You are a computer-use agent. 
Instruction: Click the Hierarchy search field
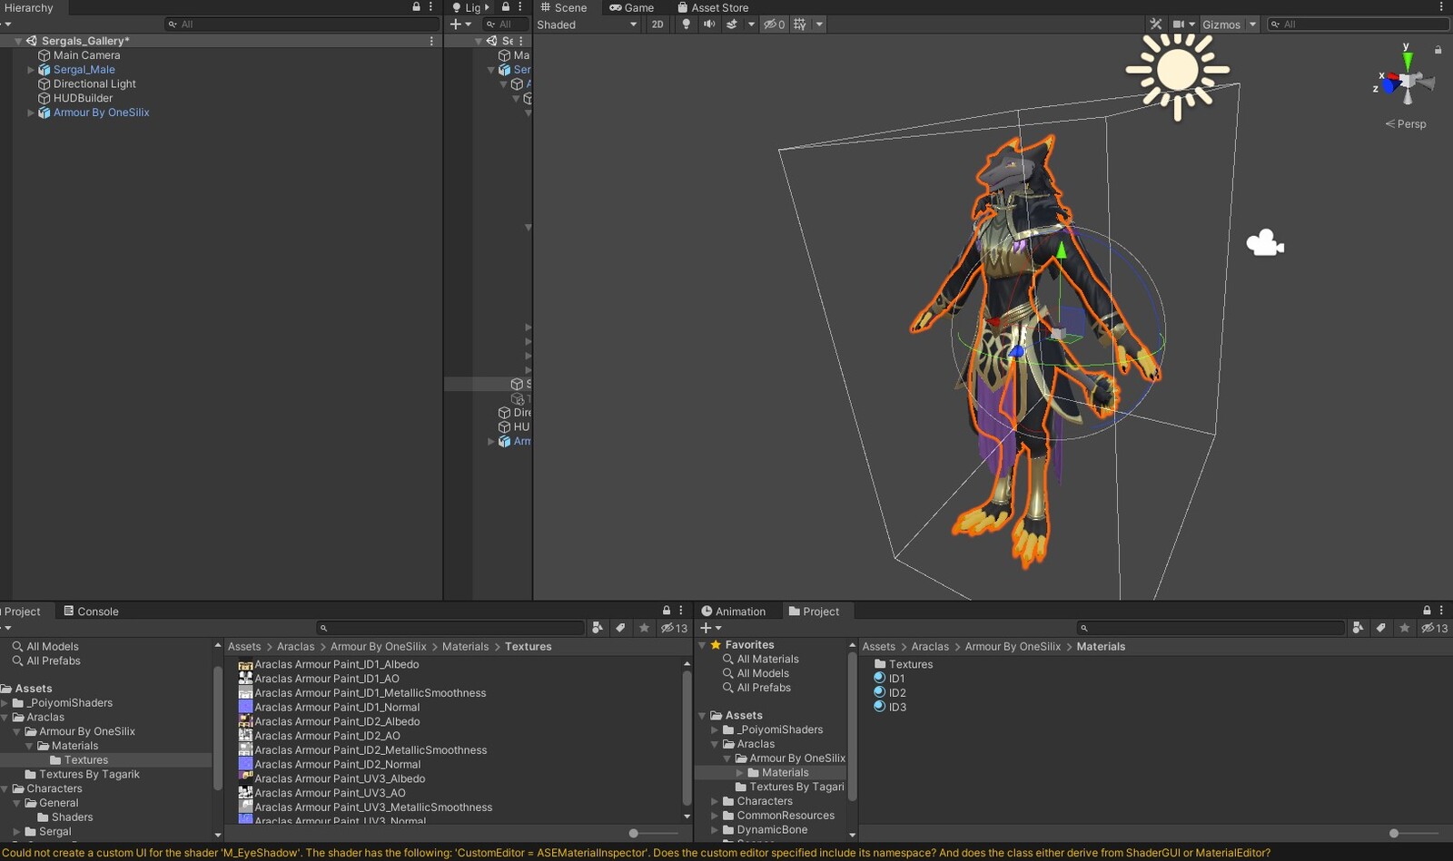(302, 24)
